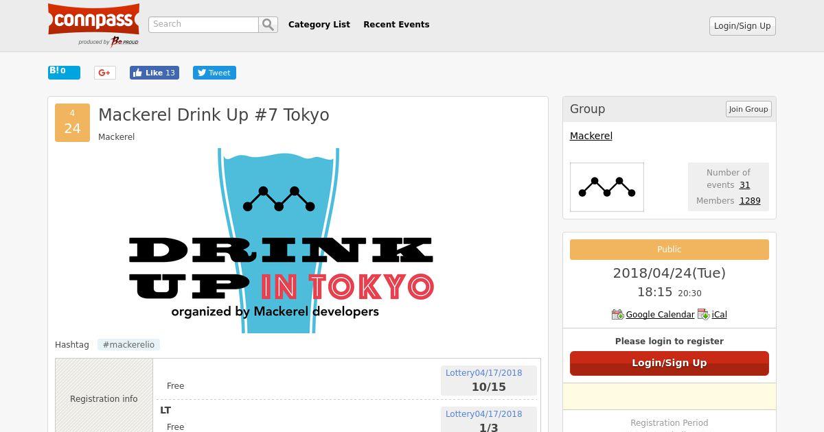Click Lottery04/17/2018 in the LT row
Image resolution: width=824 pixels, height=432 pixels.
coord(483,414)
